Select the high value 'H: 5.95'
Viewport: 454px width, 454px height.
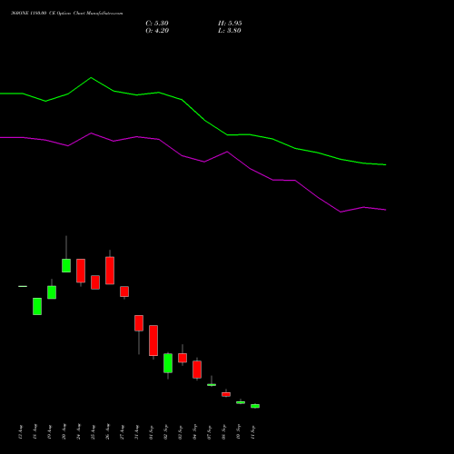point(230,24)
